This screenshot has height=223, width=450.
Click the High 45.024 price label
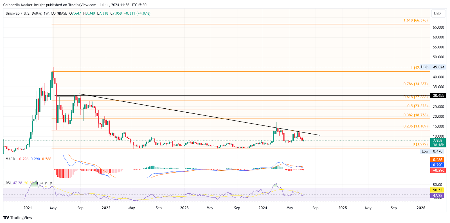coord(433,67)
